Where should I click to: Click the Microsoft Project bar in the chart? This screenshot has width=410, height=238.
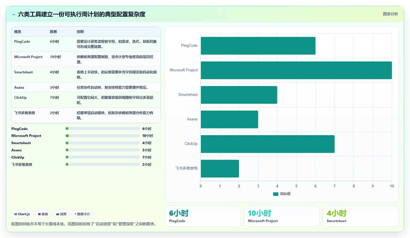coord(296,70)
